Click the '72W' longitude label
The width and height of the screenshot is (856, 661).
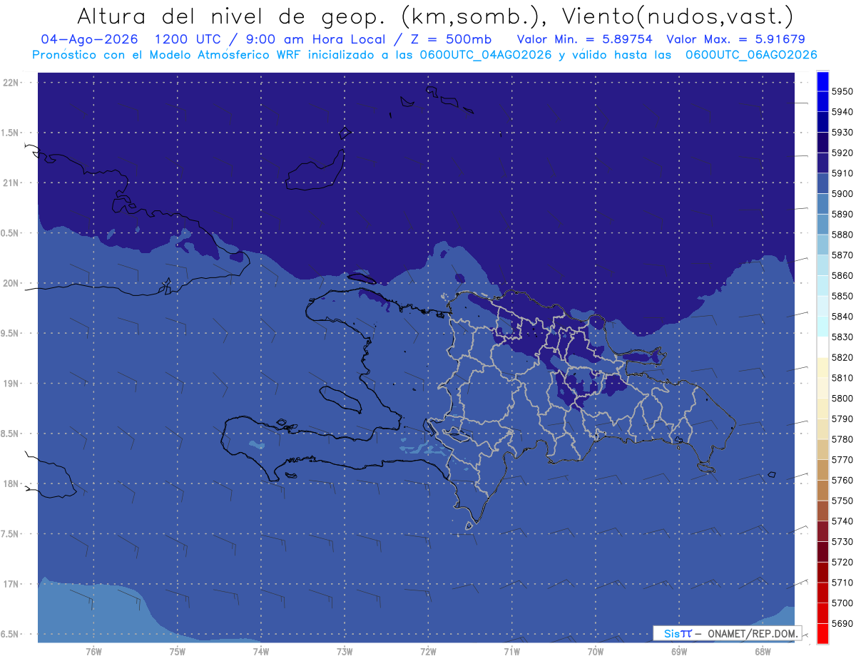(x=428, y=652)
